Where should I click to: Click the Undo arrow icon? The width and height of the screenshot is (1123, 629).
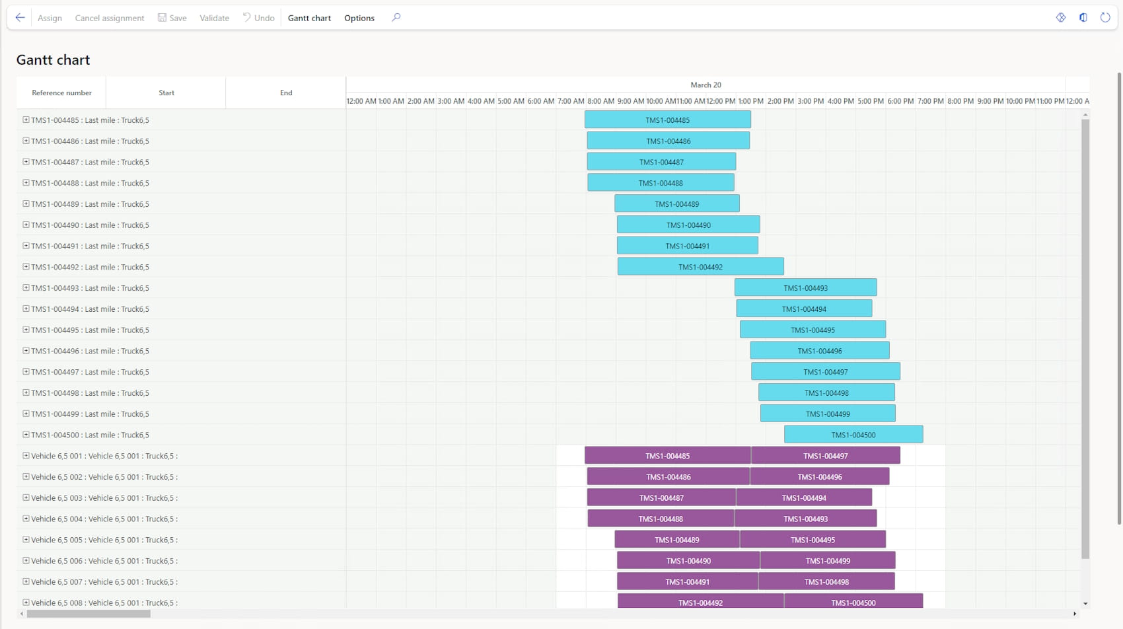click(246, 17)
